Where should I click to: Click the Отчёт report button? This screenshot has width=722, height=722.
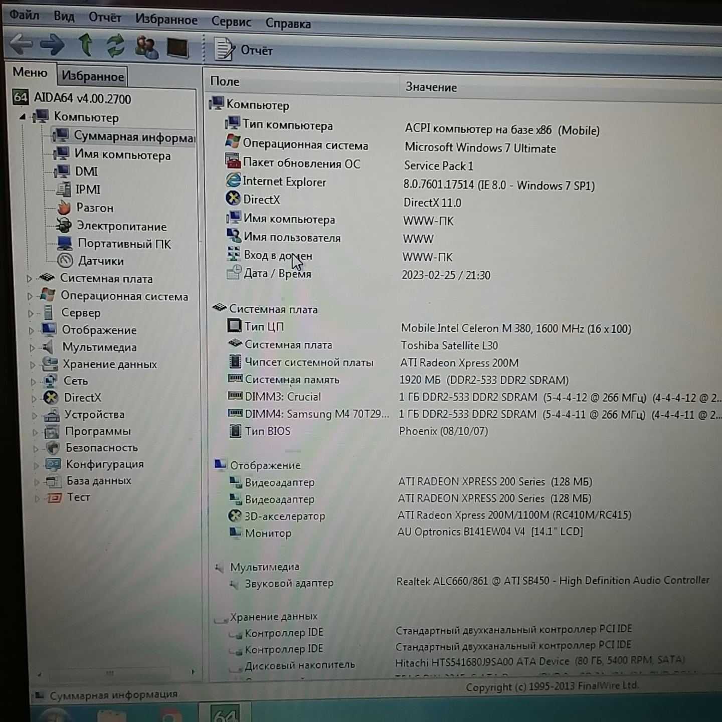[244, 50]
